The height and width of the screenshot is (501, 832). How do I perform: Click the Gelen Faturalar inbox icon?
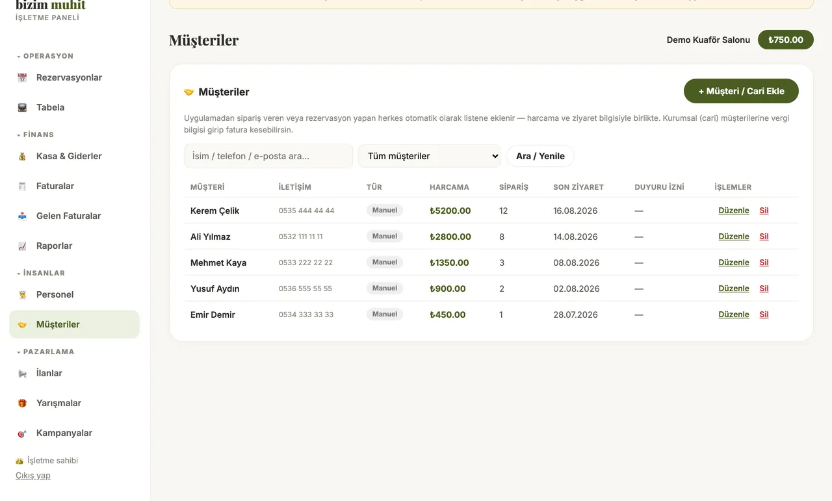point(22,216)
